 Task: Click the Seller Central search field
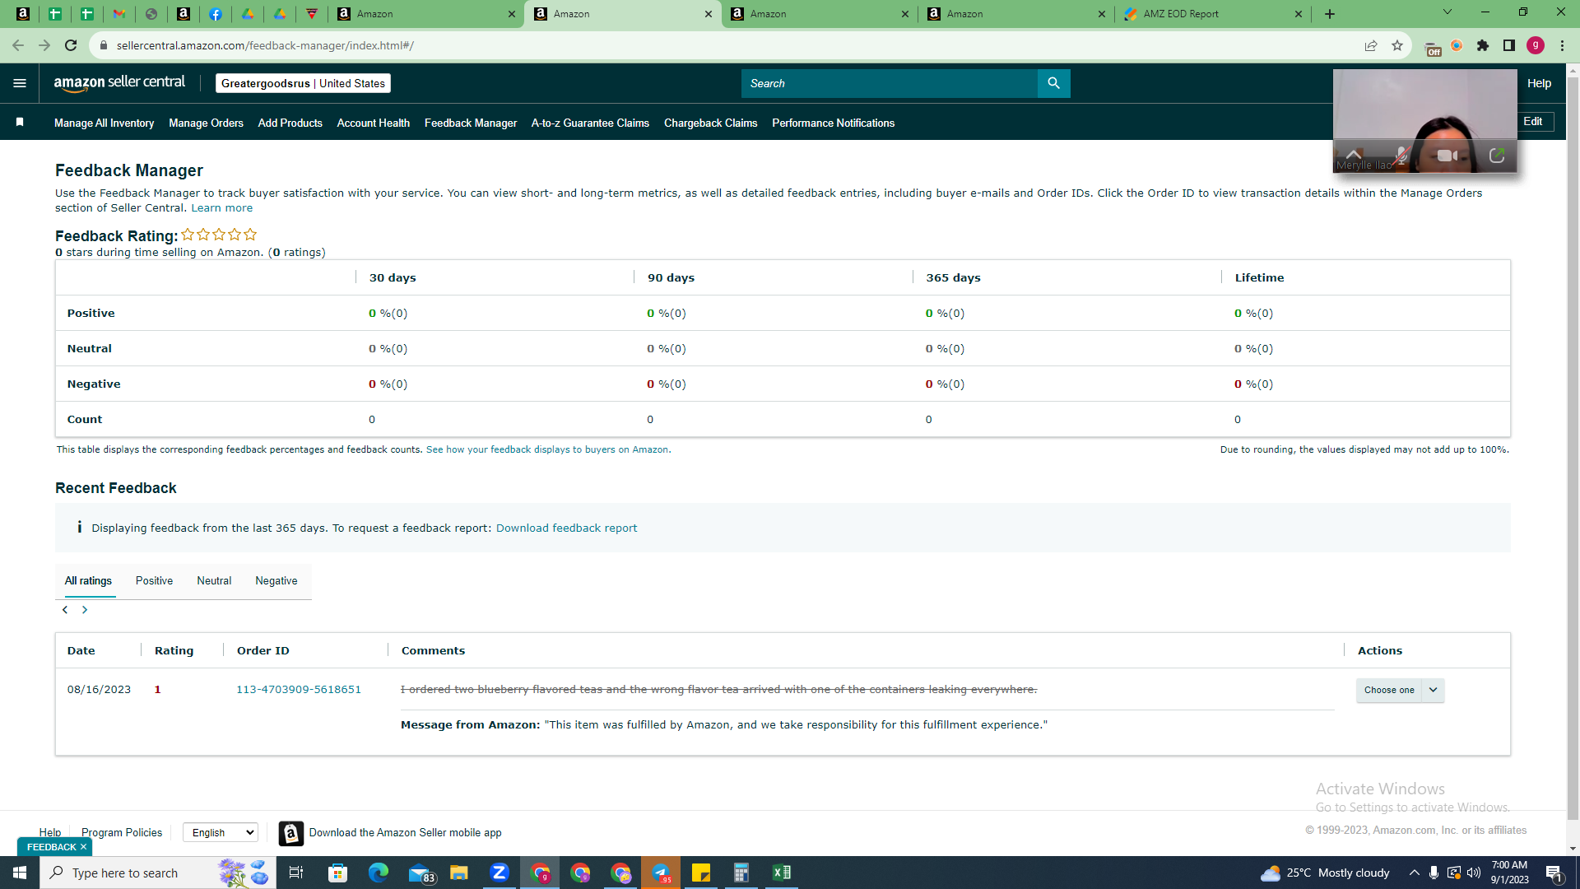point(890,83)
